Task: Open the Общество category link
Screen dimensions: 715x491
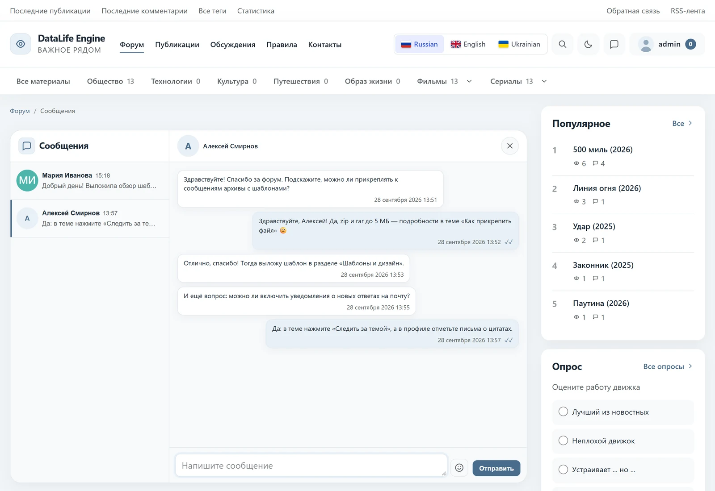Action: pos(110,81)
